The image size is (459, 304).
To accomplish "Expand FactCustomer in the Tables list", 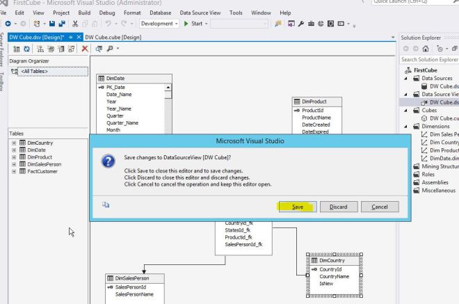I will click(13, 170).
